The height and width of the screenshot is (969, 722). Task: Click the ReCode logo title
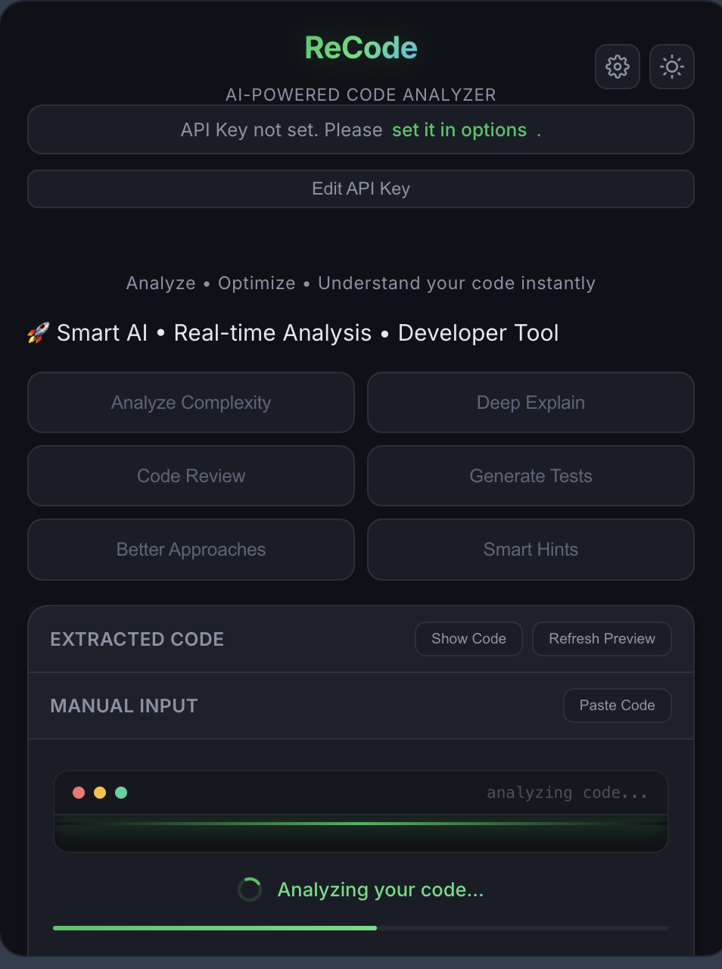361,48
